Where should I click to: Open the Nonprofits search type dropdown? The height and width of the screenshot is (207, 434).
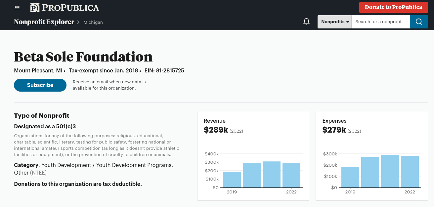[334, 22]
